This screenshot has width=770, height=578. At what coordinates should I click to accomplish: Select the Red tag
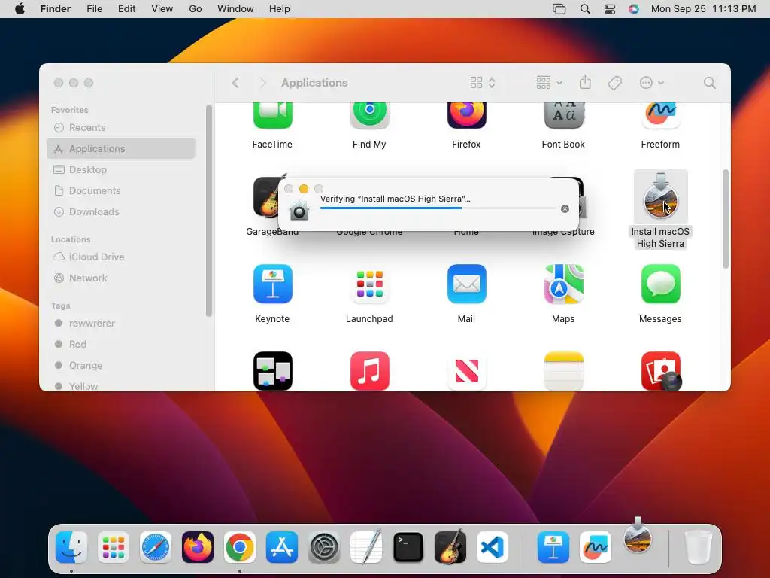(x=121, y=345)
